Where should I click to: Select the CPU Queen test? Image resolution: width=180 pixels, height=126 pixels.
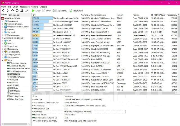coord(13,74)
